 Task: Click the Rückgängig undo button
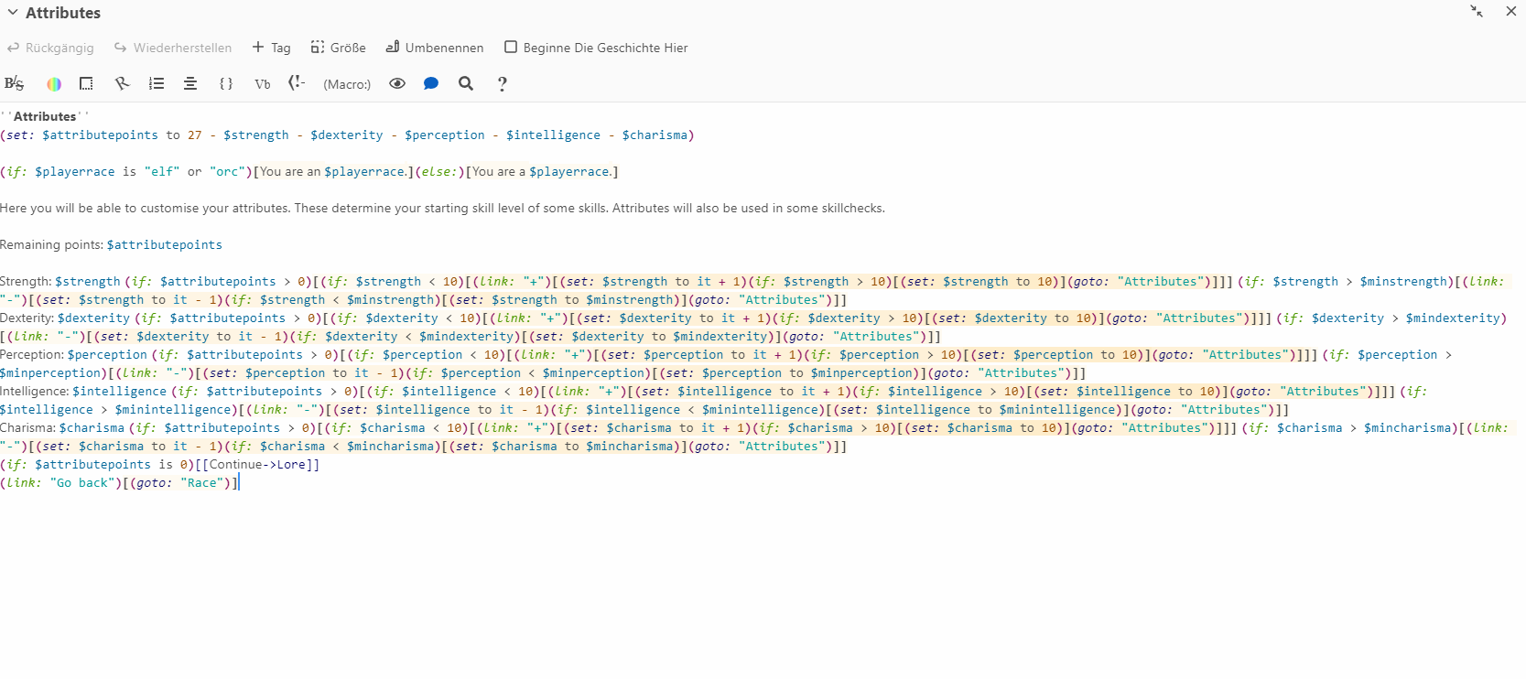(50, 48)
